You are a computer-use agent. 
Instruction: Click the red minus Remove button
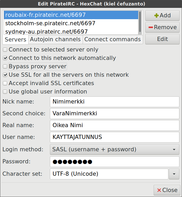click(162, 27)
